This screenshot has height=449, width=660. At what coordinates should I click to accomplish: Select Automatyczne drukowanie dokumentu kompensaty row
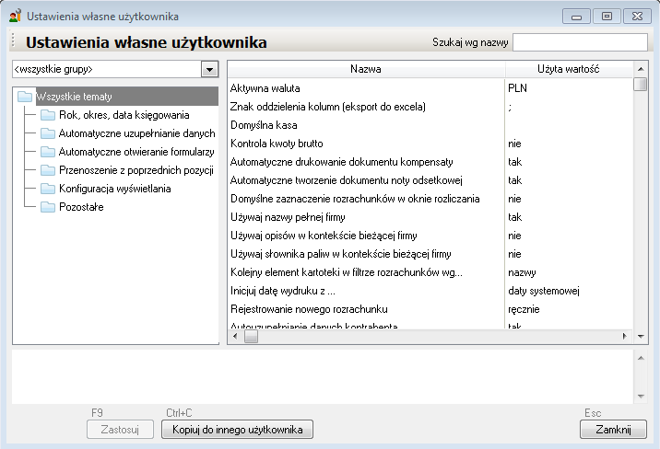tap(430, 162)
